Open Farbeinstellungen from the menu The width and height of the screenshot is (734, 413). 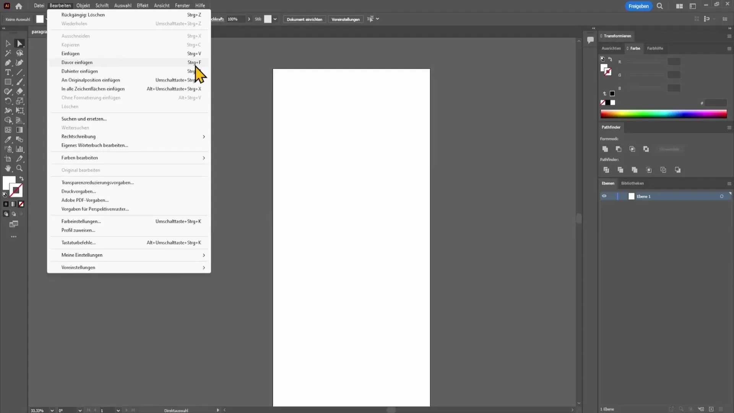[x=129, y=221]
